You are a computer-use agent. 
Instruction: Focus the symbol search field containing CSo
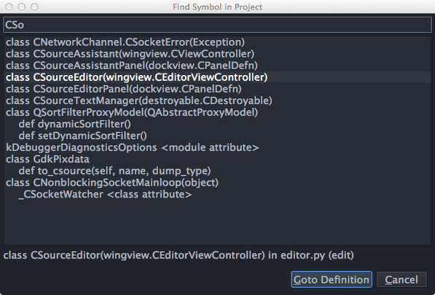217,25
